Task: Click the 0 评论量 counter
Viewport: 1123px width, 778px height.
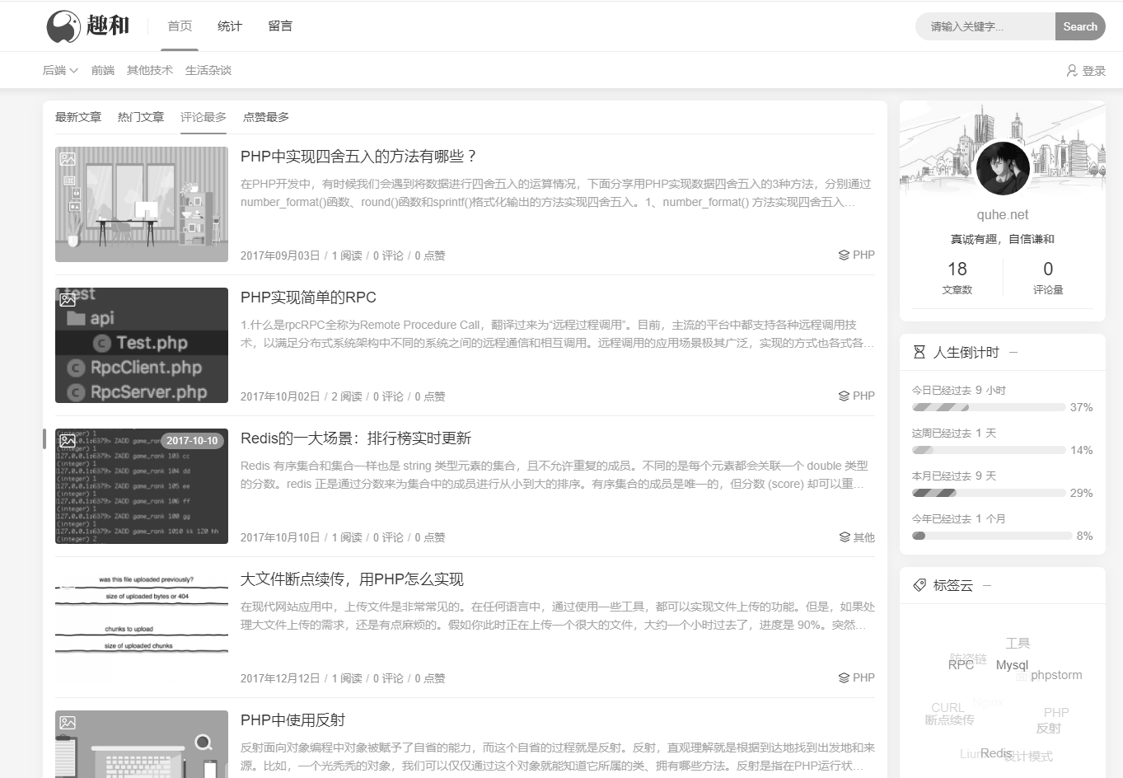Action: point(1048,277)
